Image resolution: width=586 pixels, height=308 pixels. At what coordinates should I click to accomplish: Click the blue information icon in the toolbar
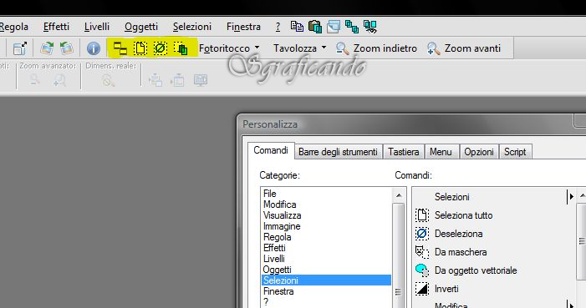pyautogui.click(x=94, y=48)
